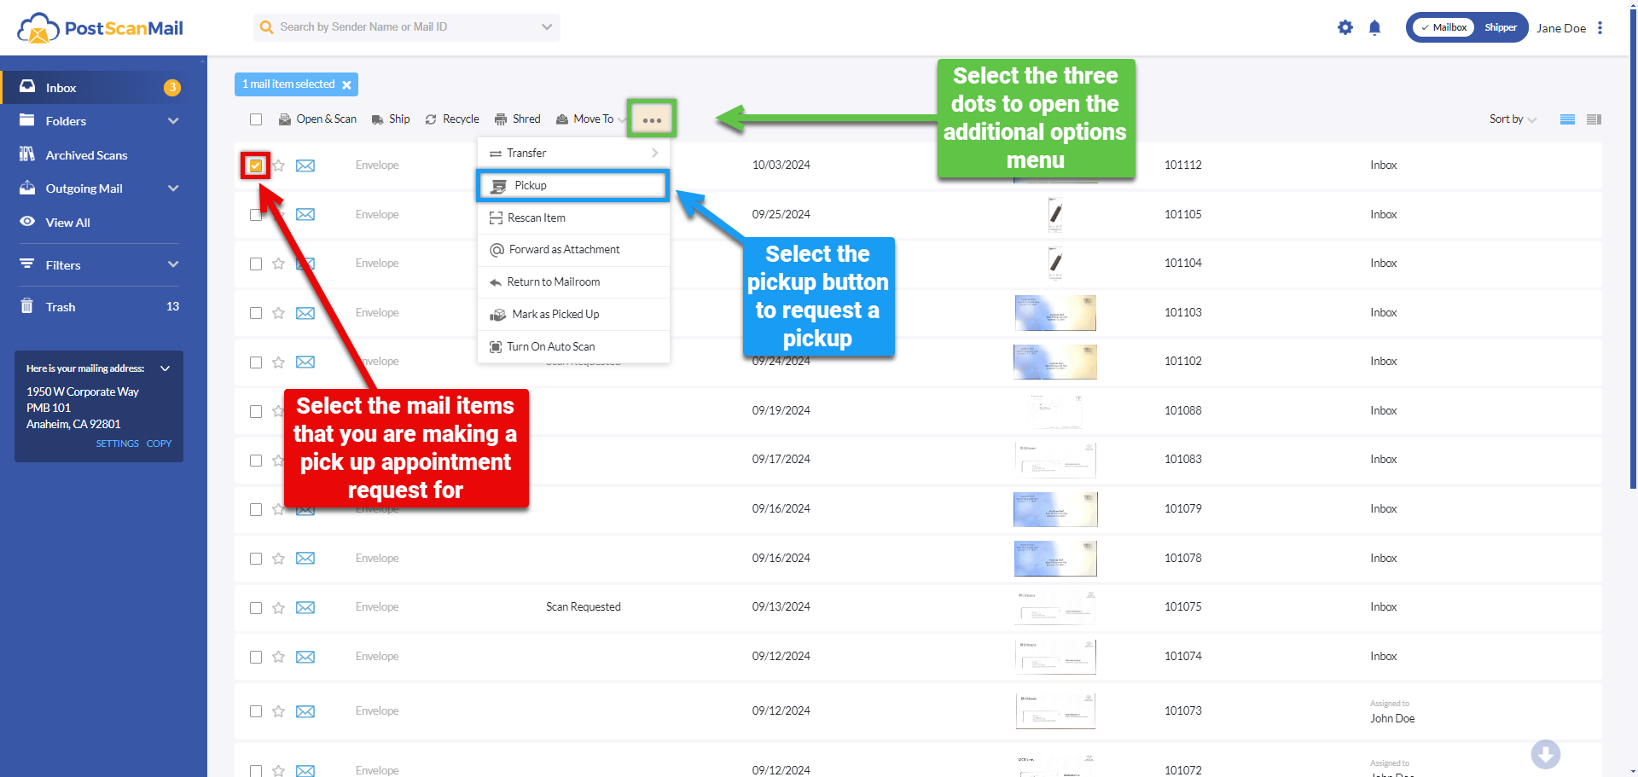The width and height of the screenshot is (1638, 777).
Task: Toggle the select-all checkbox in toolbar
Action: coord(256,119)
